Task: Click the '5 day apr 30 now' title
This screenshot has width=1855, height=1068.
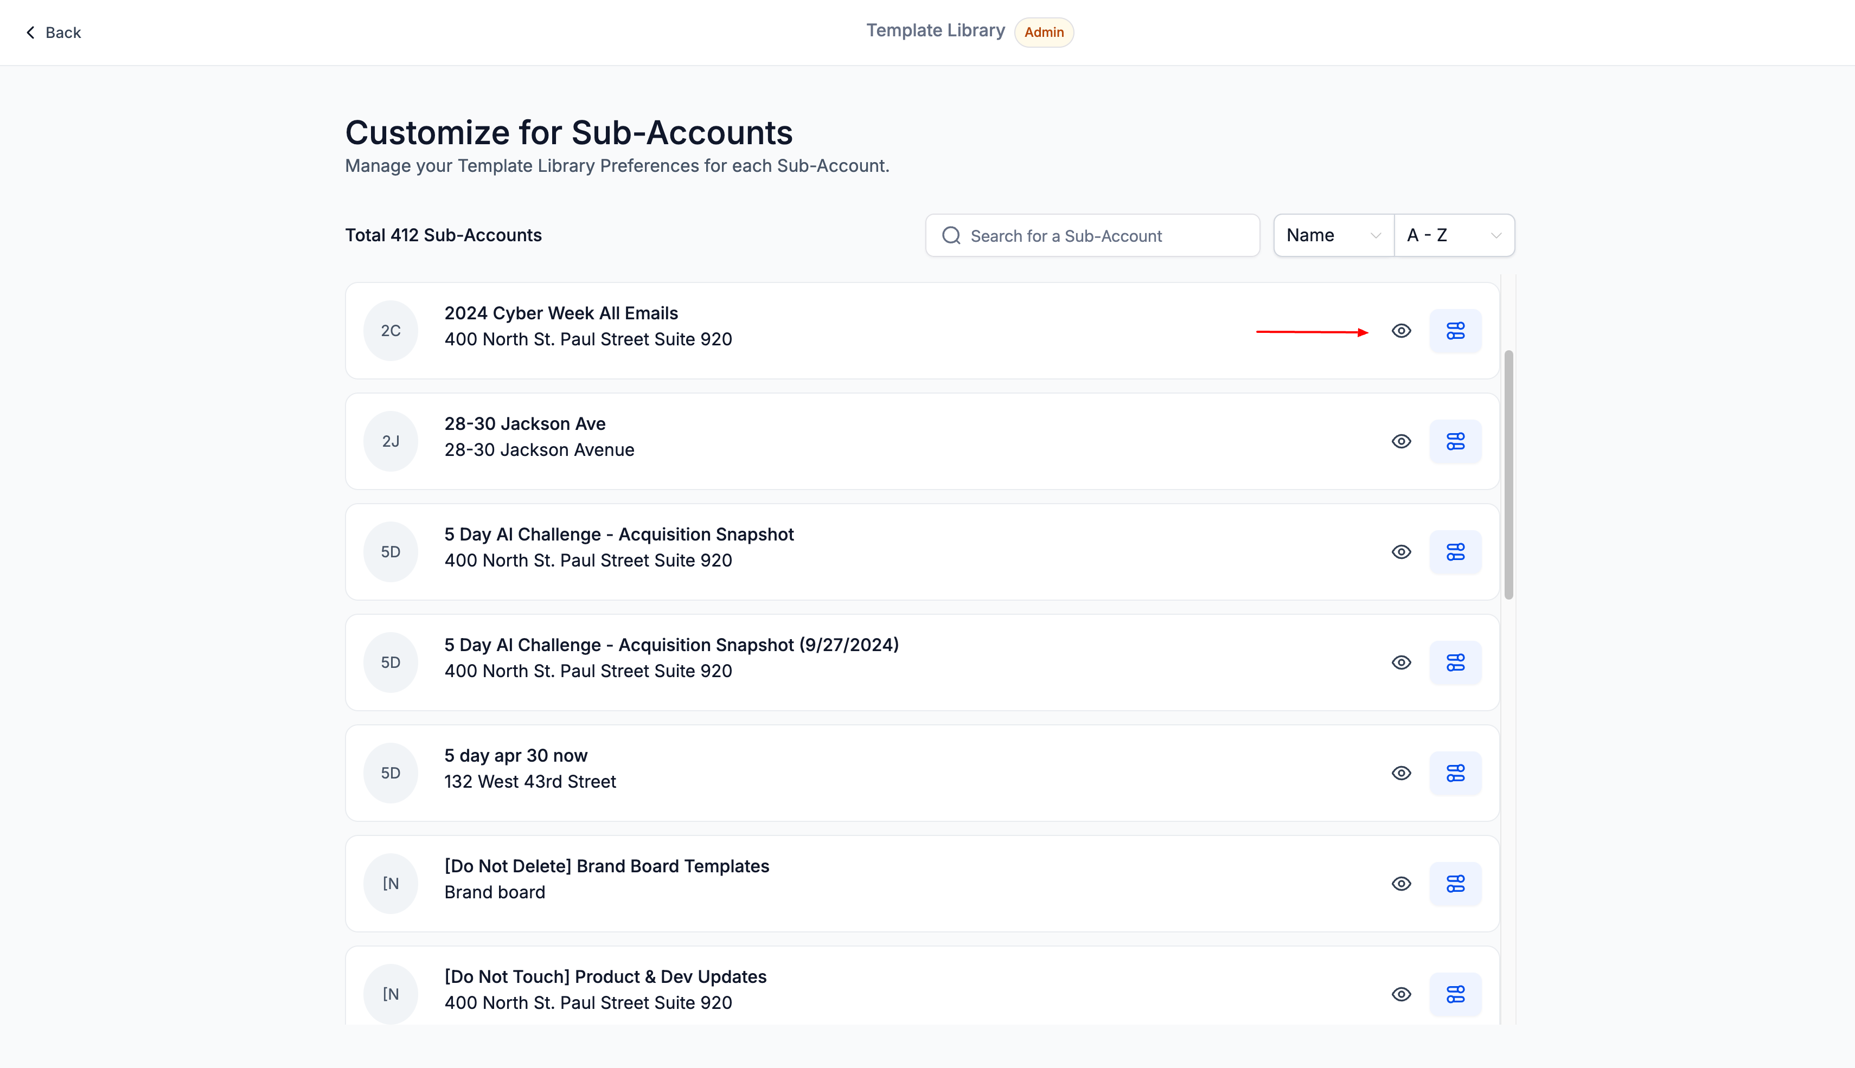Action: click(516, 756)
